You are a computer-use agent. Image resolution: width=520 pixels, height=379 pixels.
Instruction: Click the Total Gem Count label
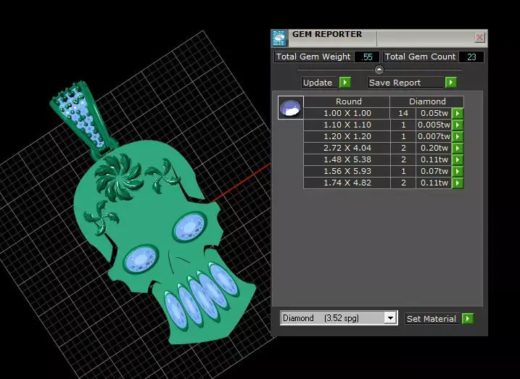tap(420, 57)
